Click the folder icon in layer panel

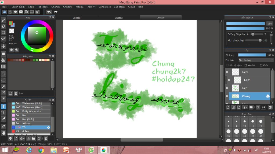pos(251,107)
